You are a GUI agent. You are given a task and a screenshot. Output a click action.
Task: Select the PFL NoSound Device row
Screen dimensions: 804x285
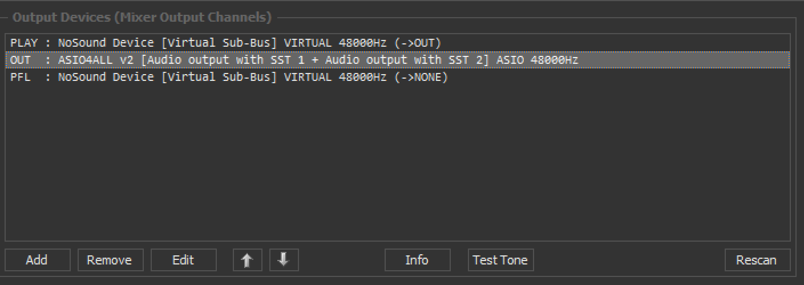click(x=229, y=77)
